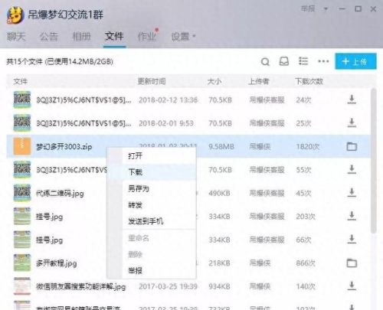This screenshot has height=310, width=383.
Task: Select file name 微信朋友圈搜索功能详解.jpg
Action: (80, 287)
